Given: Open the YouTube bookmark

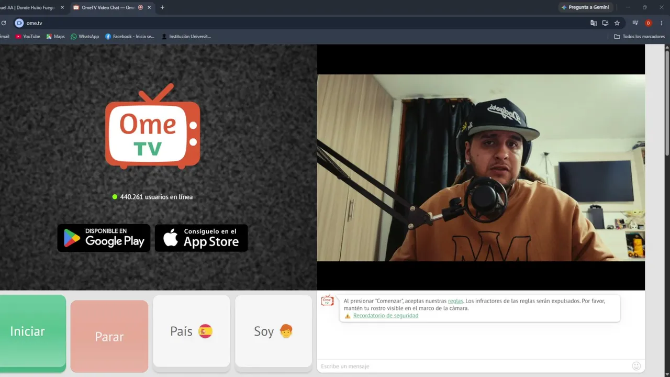Looking at the screenshot, I should (x=28, y=37).
